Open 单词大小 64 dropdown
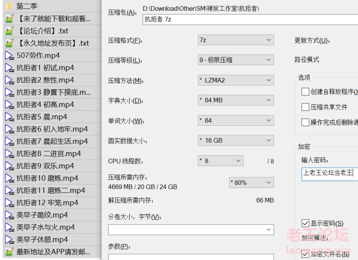Viewport: 358px width, 260px height. [236, 120]
